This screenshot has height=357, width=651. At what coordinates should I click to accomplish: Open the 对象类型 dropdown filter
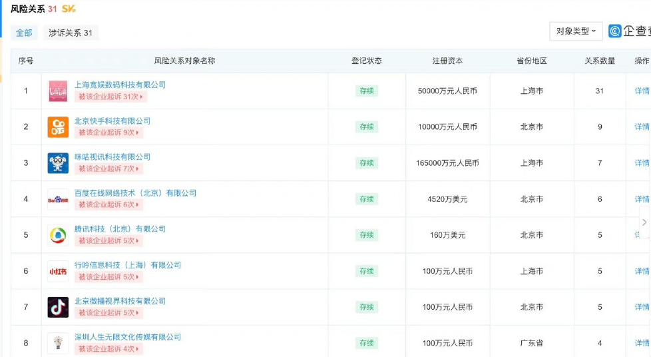coord(576,31)
